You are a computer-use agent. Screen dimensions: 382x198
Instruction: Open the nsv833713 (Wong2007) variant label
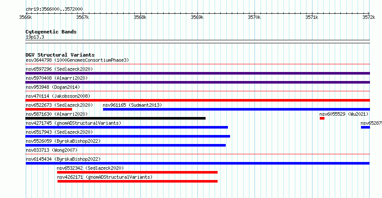52,150
